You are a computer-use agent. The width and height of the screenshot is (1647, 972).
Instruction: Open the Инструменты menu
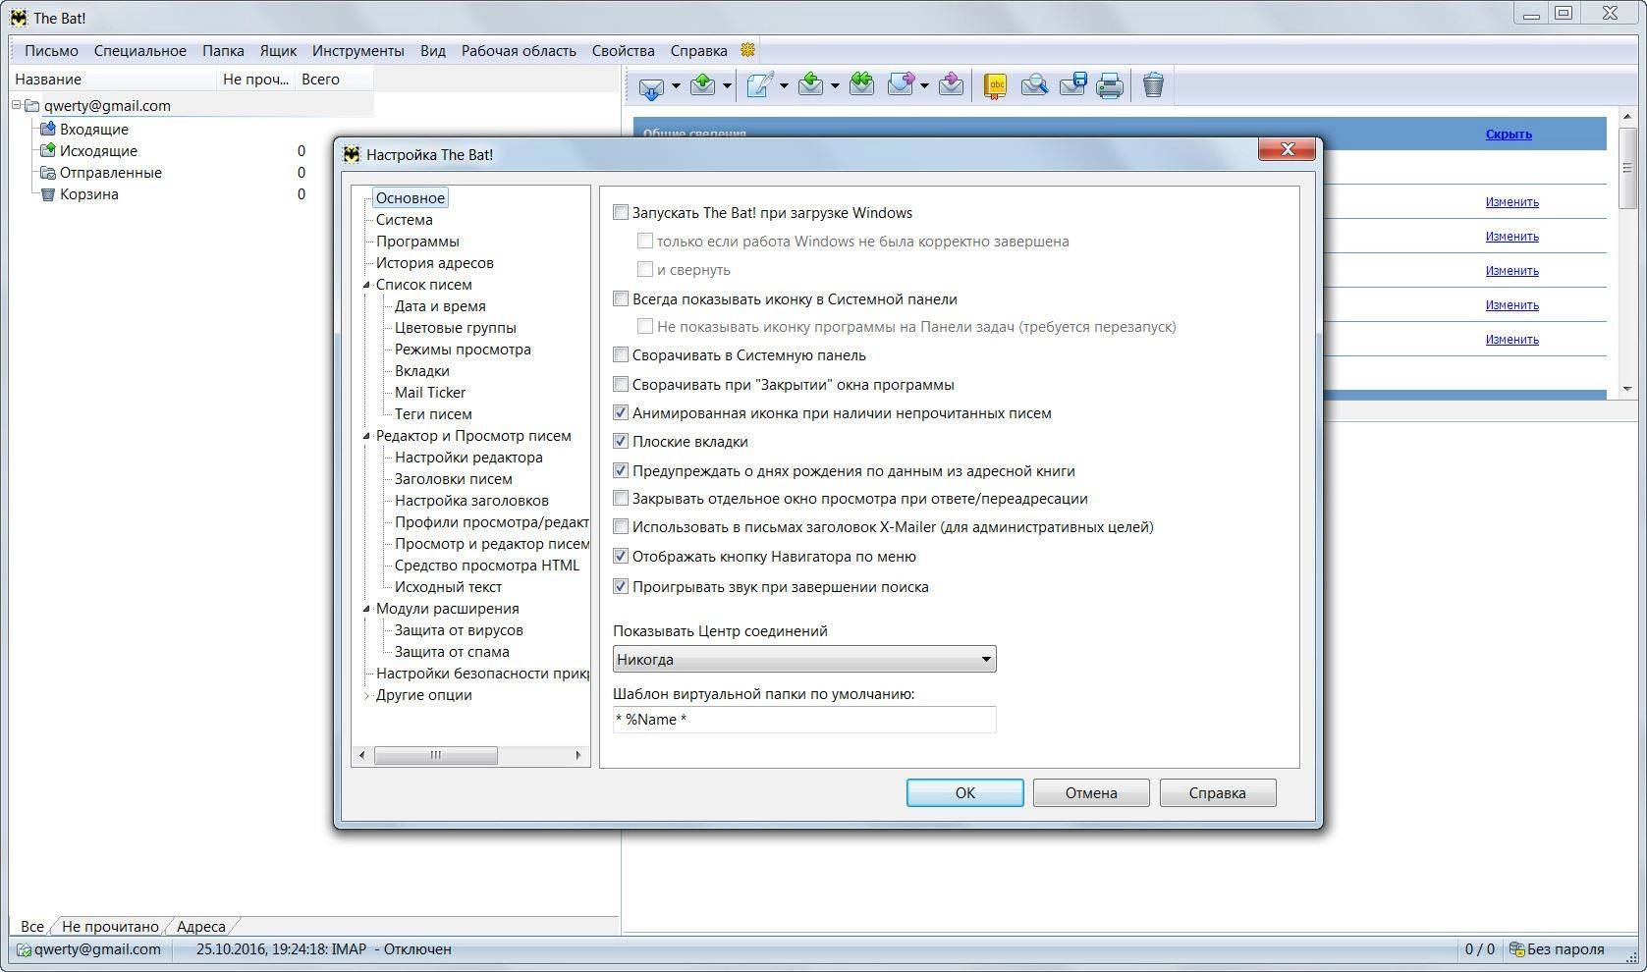(x=357, y=50)
